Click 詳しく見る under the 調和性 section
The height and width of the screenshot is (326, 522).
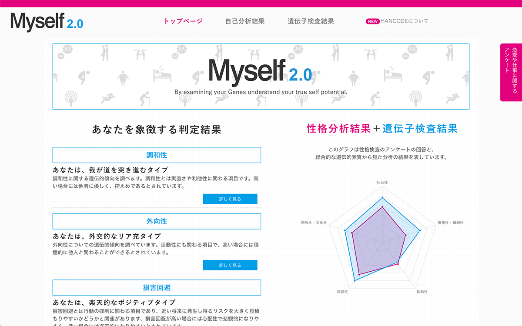[230, 199]
